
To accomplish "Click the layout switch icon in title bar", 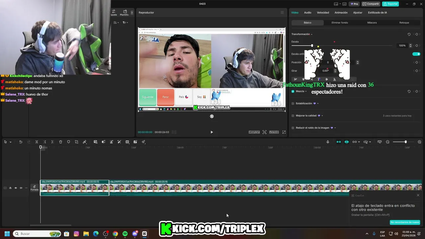I will [x=336, y=4].
